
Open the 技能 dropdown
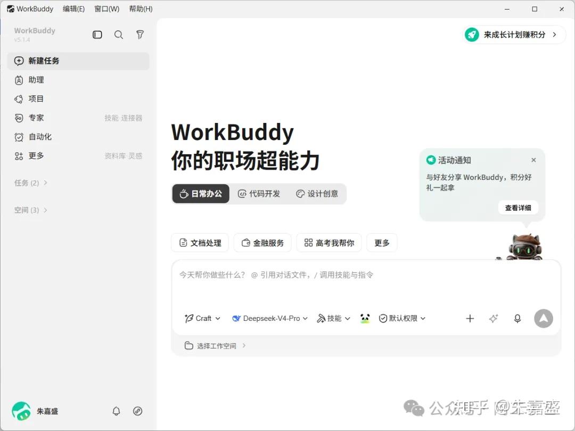pos(333,319)
